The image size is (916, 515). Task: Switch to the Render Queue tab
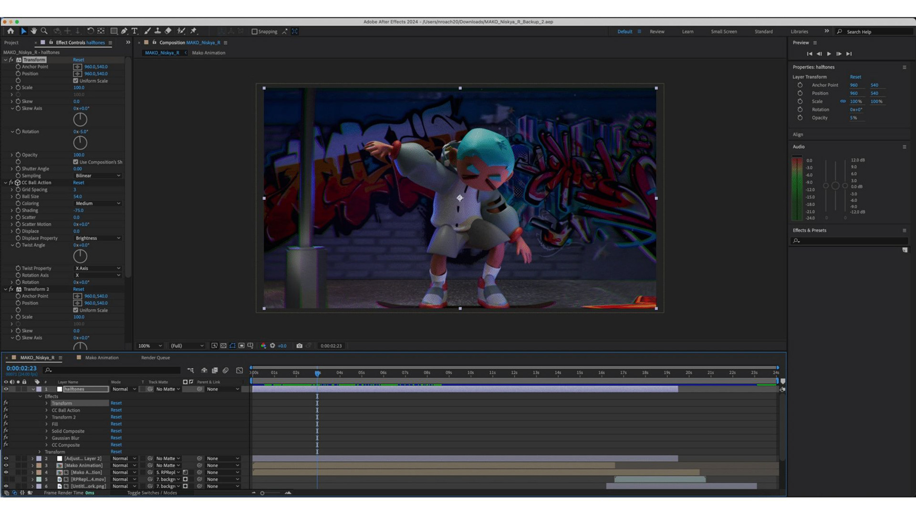coord(156,358)
